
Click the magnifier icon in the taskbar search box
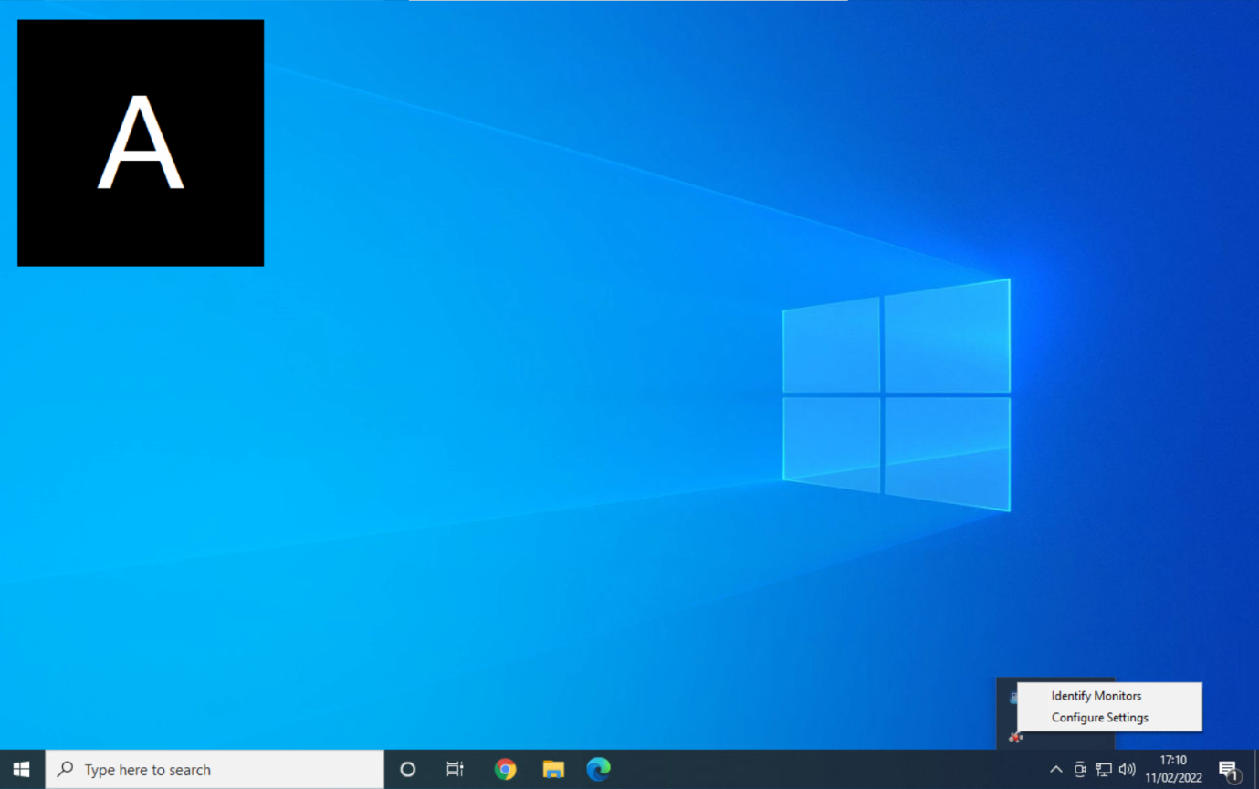(66, 770)
